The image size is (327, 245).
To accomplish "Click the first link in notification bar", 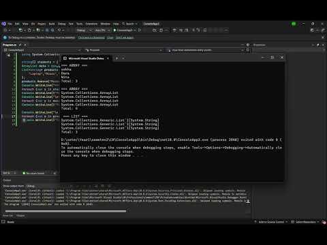I will tap(91, 37).
